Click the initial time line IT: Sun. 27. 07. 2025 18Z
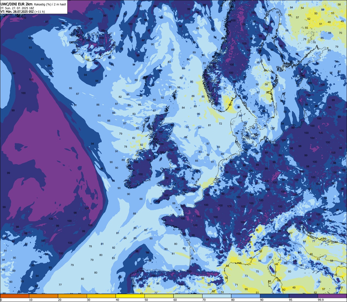This screenshot has height=302, width=347. click(x=17, y=8)
